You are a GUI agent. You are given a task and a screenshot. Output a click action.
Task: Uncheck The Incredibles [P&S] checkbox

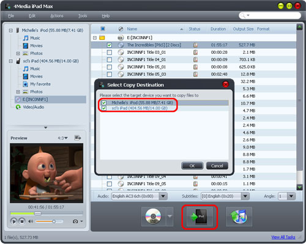(x=110, y=45)
